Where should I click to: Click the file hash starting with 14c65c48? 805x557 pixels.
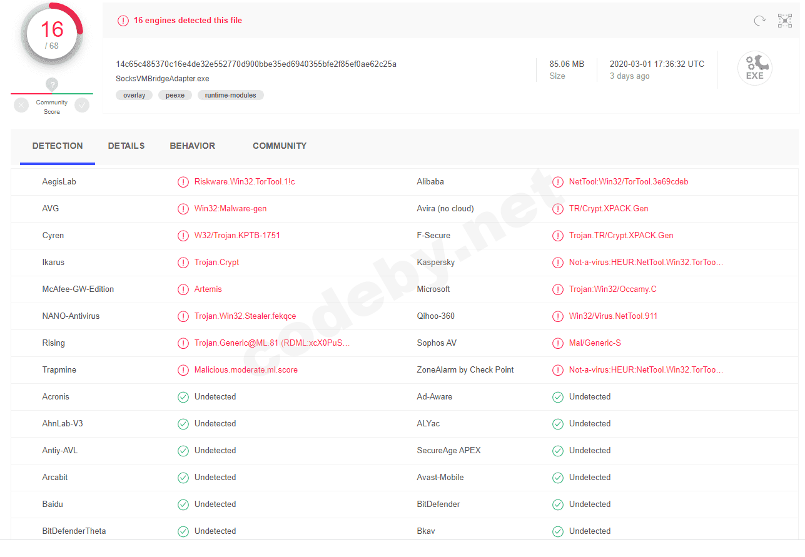pos(256,64)
